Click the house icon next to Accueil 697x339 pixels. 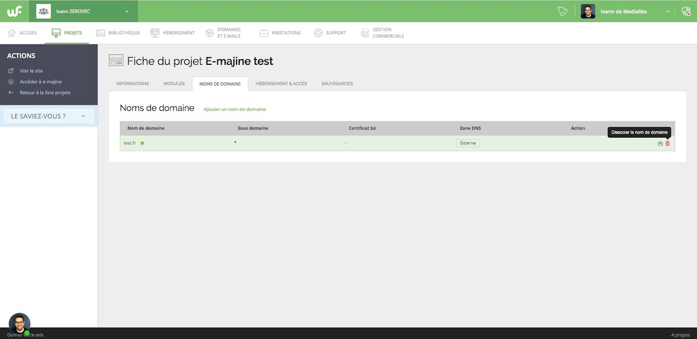(12, 33)
